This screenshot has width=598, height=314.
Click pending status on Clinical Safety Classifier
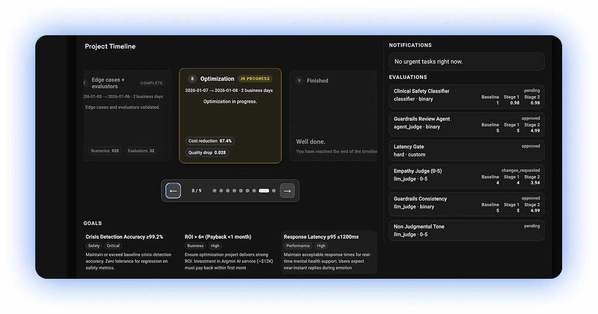532,90
